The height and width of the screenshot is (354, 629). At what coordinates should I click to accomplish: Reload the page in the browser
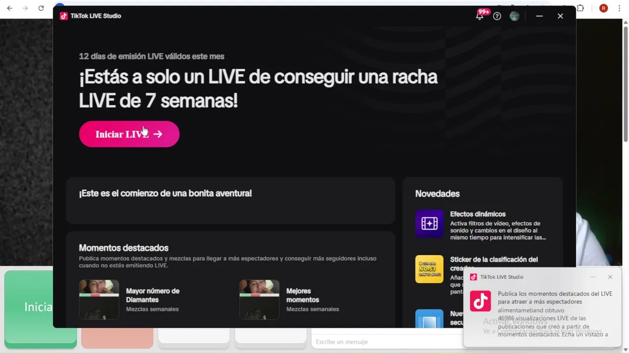41,8
